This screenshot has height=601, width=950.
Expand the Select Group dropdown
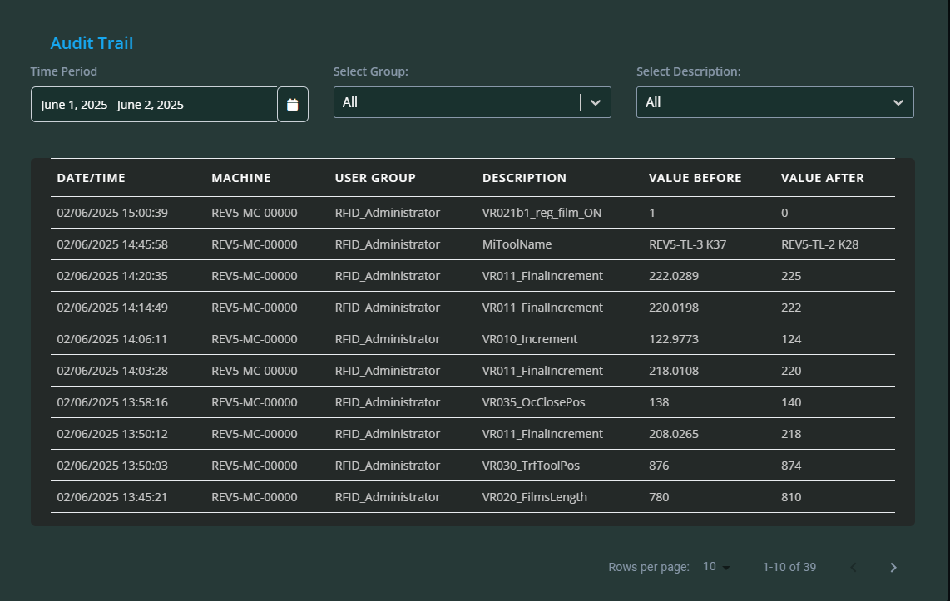472,102
